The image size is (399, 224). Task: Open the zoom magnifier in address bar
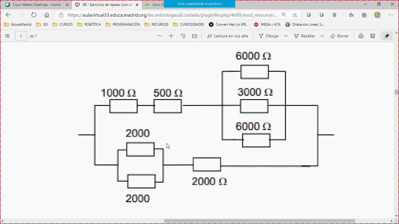(284, 15)
